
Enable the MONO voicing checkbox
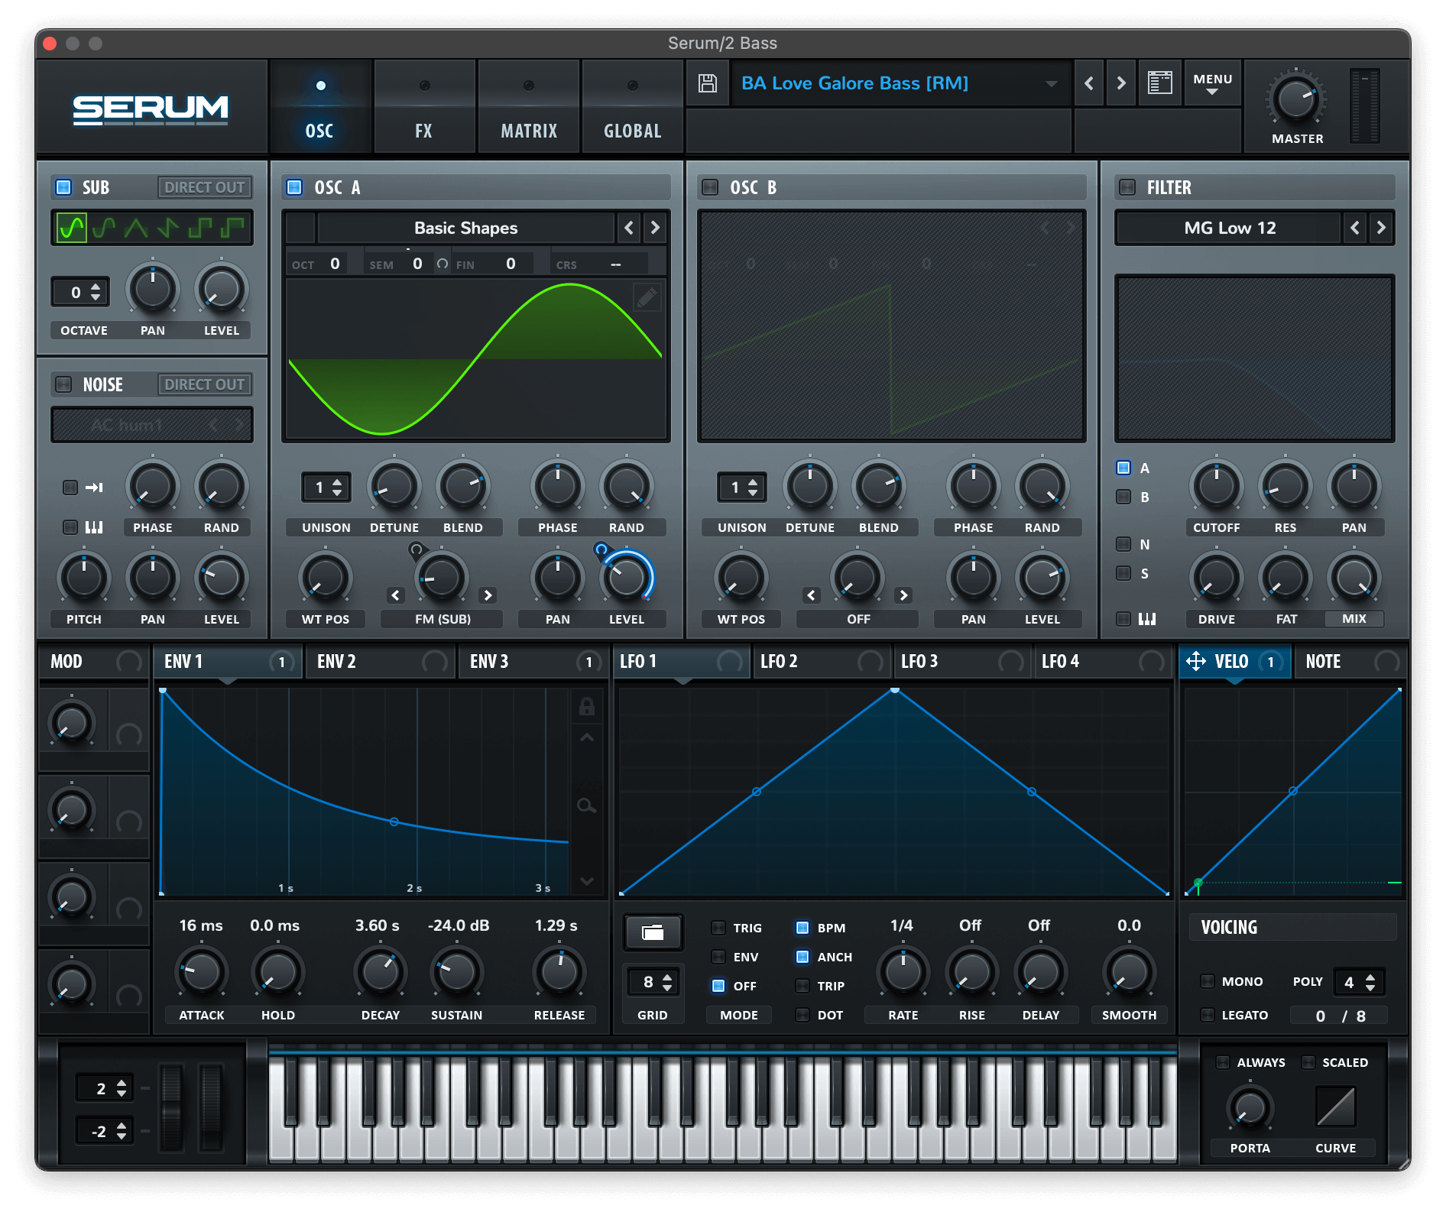click(x=1208, y=981)
